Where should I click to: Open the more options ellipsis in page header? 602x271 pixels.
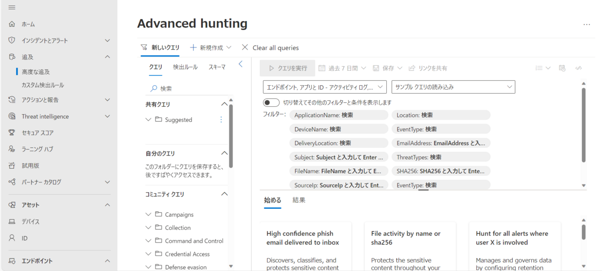586,25
